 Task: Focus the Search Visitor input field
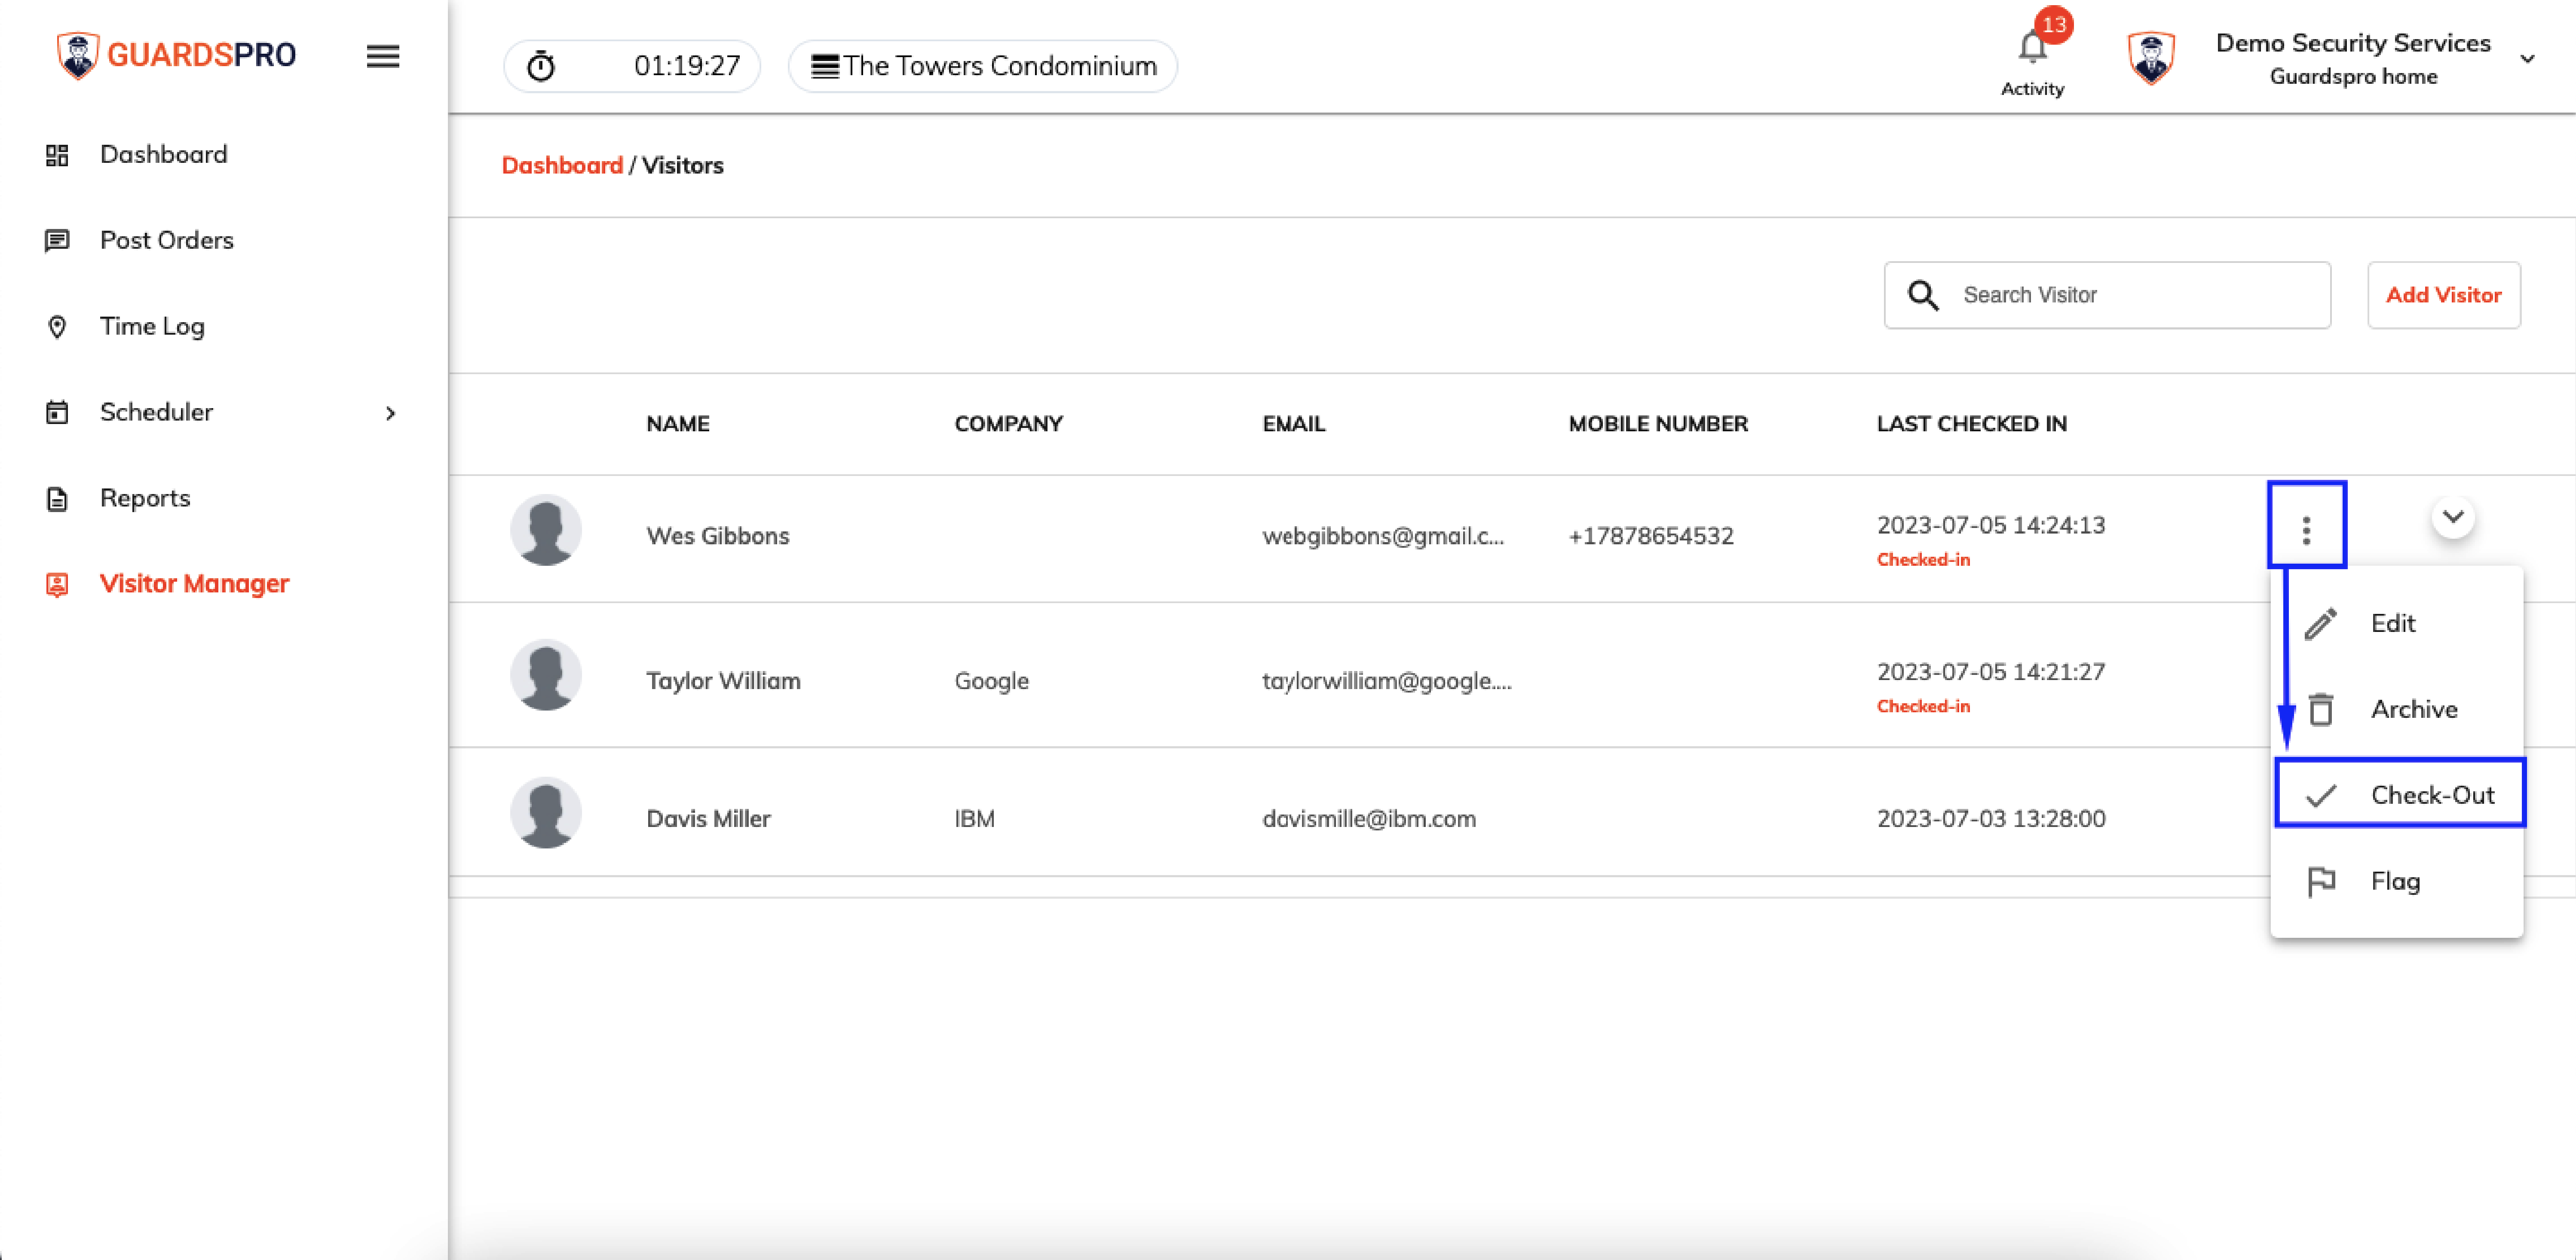coord(2107,296)
